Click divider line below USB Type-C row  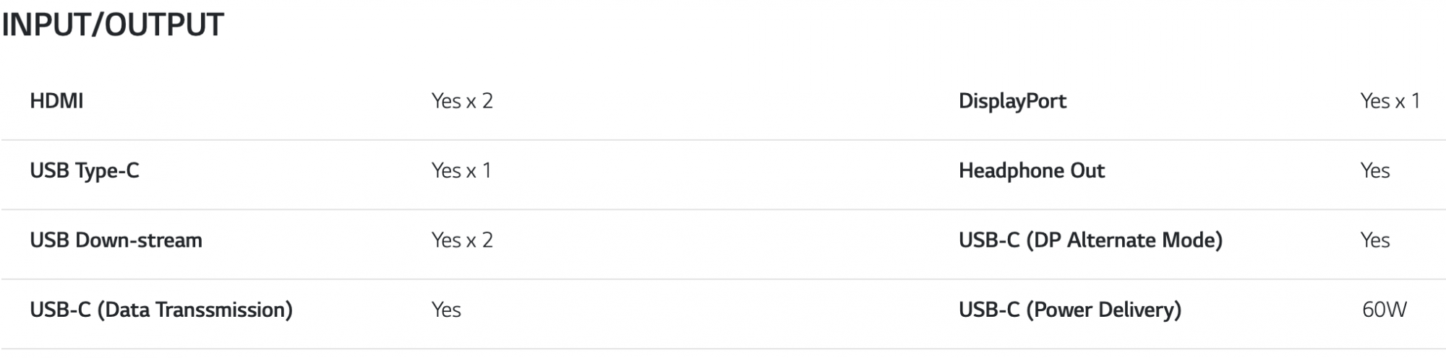pos(723,210)
